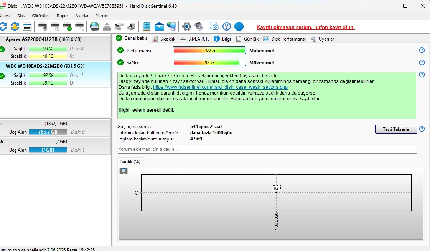Open the hdsentinel weak sectors link
This screenshot has height=251, width=430.
click(x=220, y=87)
